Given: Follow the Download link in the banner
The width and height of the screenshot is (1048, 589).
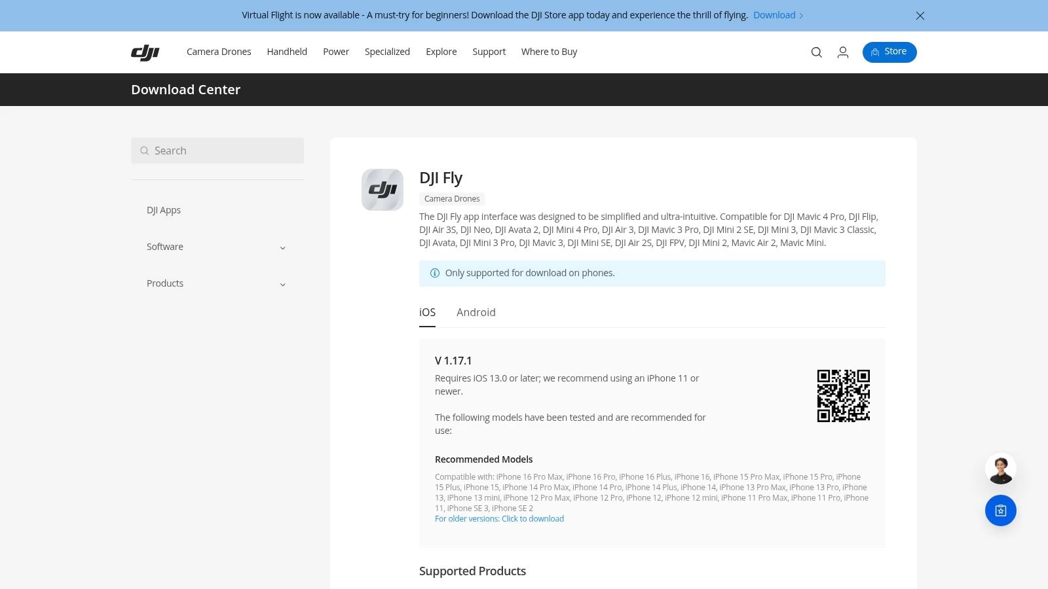Looking at the screenshot, I should 778,15.
